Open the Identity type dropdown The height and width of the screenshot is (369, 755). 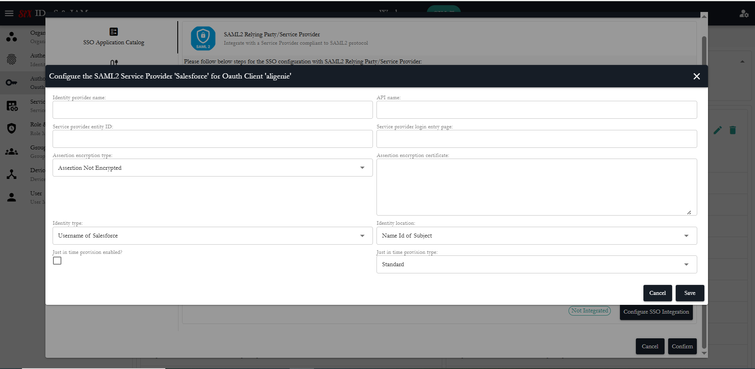pyautogui.click(x=213, y=236)
